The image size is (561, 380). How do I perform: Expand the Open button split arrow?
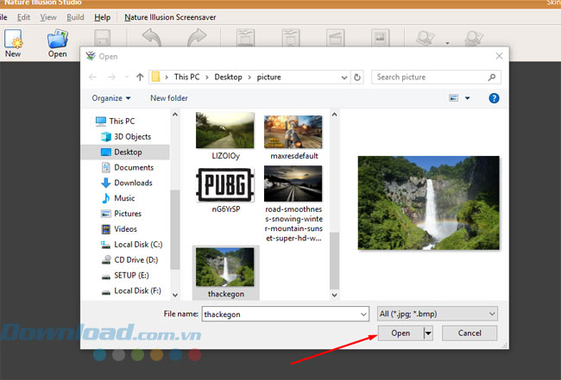(428, 333)
